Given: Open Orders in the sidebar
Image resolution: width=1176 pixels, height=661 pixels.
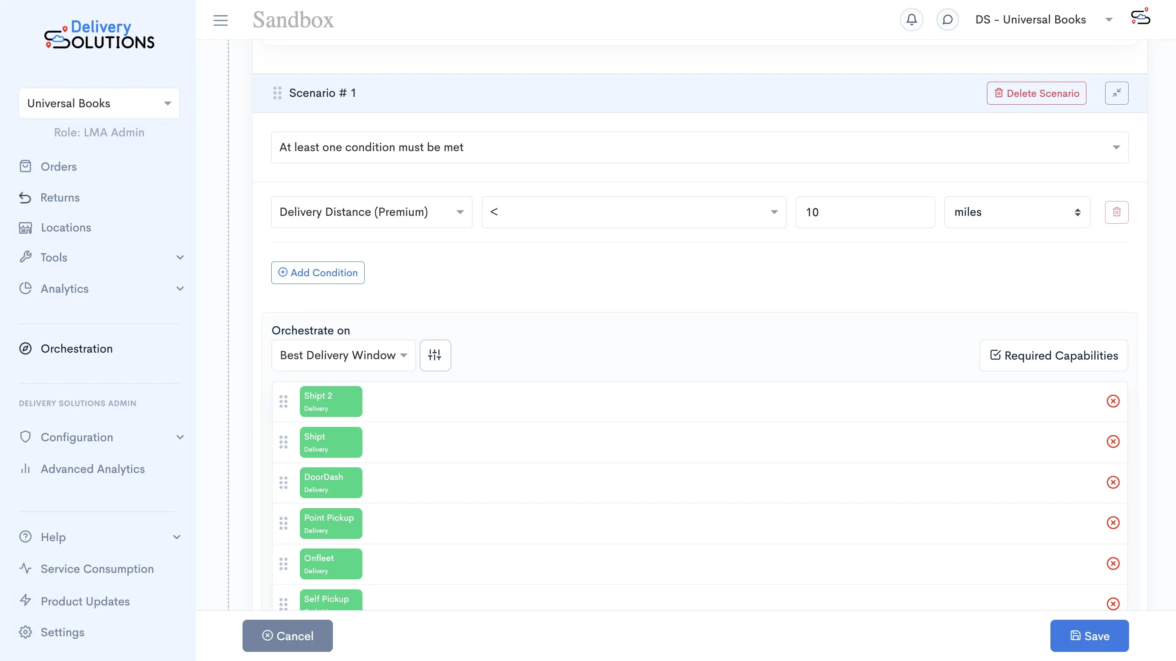Looking at the screenshot, I should click(58, 166).
